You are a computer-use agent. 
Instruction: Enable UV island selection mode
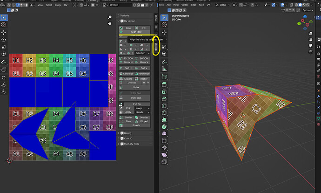(x=26, y=5)
